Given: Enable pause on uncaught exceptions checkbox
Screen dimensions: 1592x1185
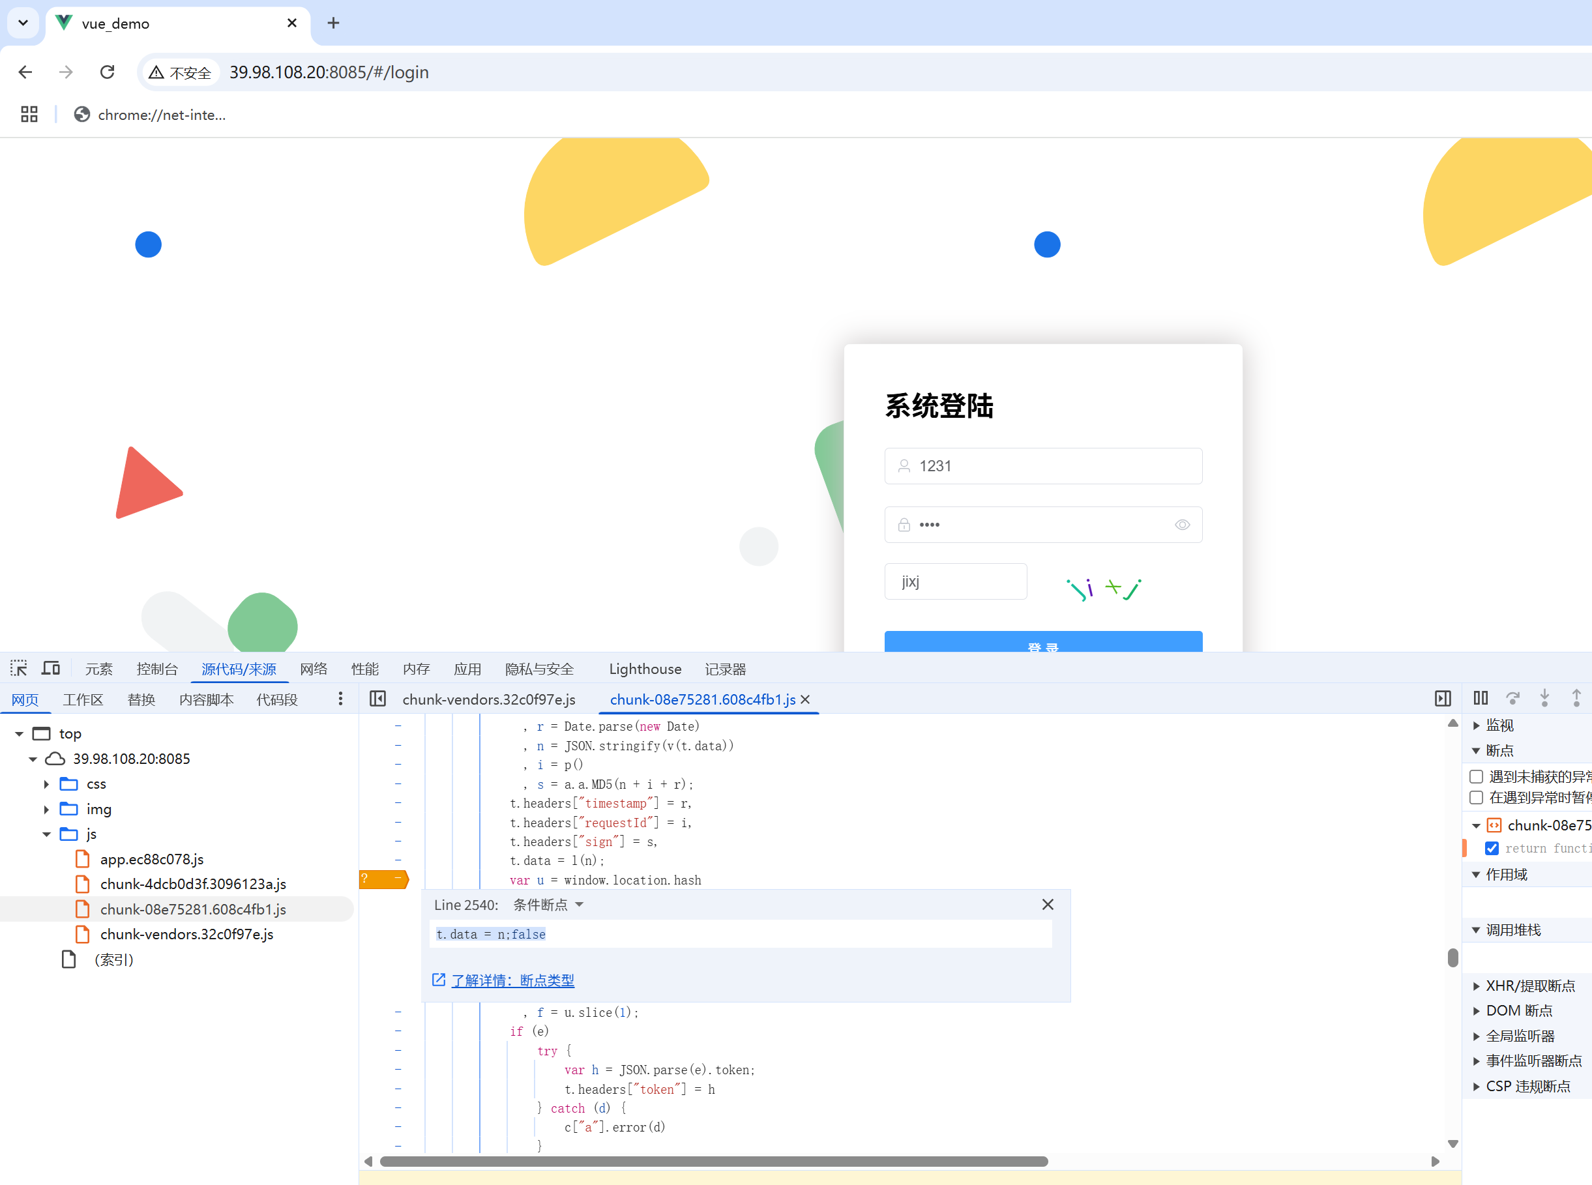Looking at the screenshot, I should (x=1476, y=776).
